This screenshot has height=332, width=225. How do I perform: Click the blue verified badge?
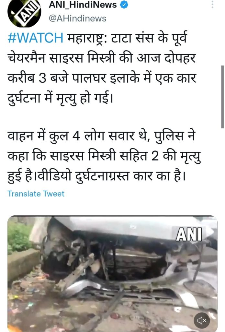(124, 5)
